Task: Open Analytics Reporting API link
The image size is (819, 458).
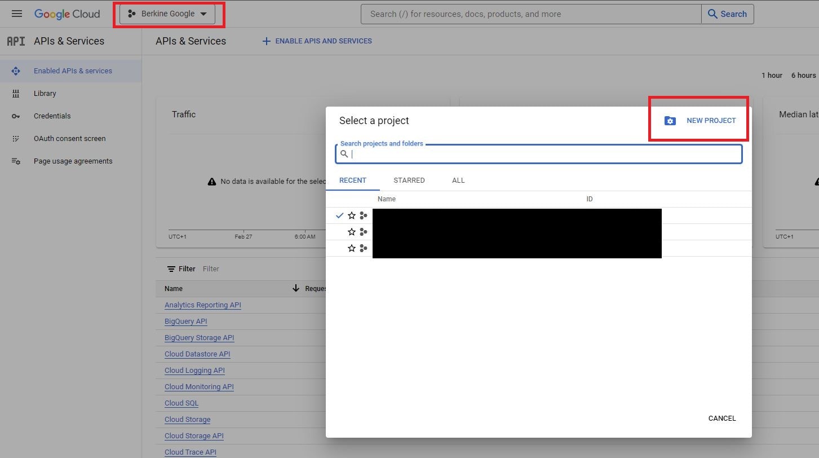Action: pos(203,305)
